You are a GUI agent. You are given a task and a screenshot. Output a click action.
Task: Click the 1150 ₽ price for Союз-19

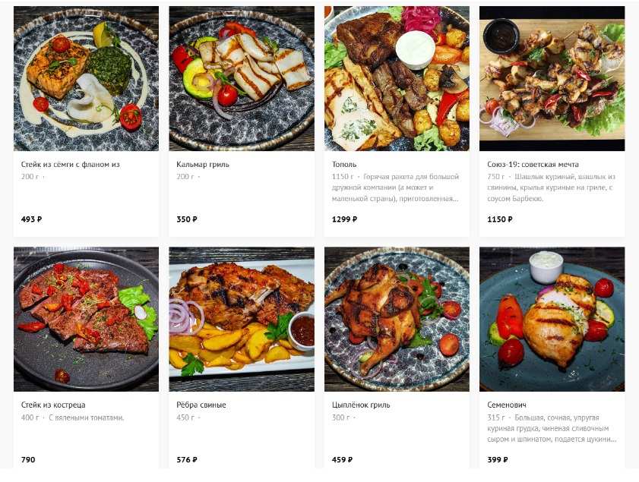pyautogui.click(x=500, y=219)
